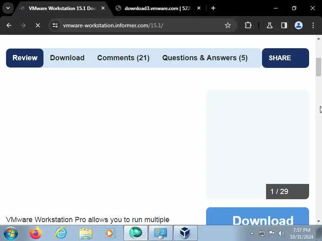
Task: Click the big blue Download button
Action: (x=258, y=216)
